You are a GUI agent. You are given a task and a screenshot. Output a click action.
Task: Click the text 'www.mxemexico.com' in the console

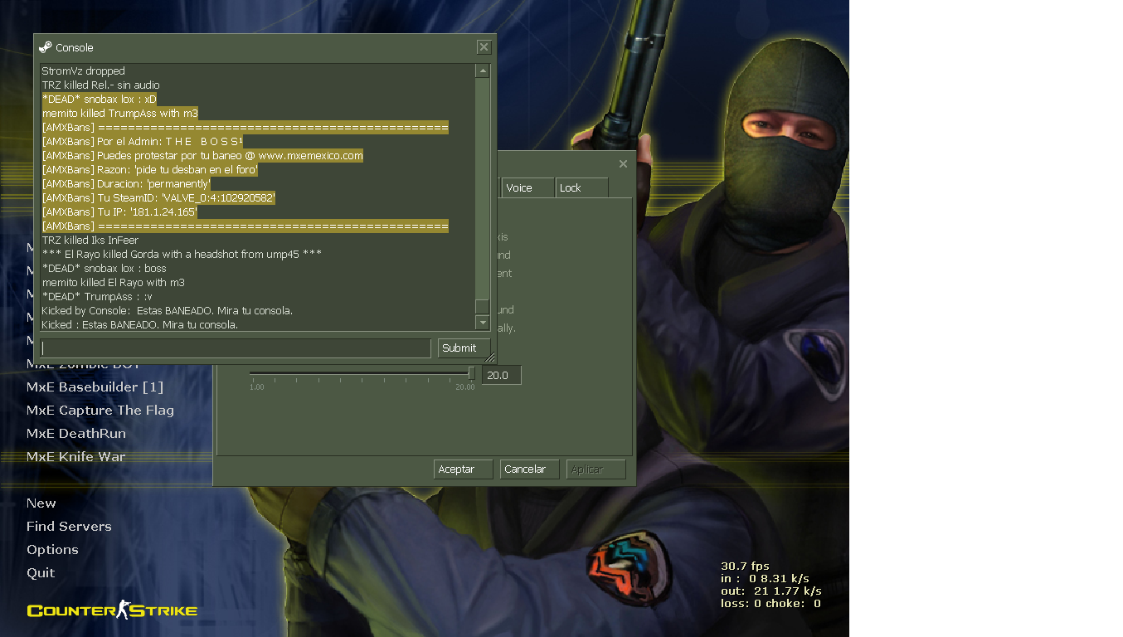click(310, 156)
